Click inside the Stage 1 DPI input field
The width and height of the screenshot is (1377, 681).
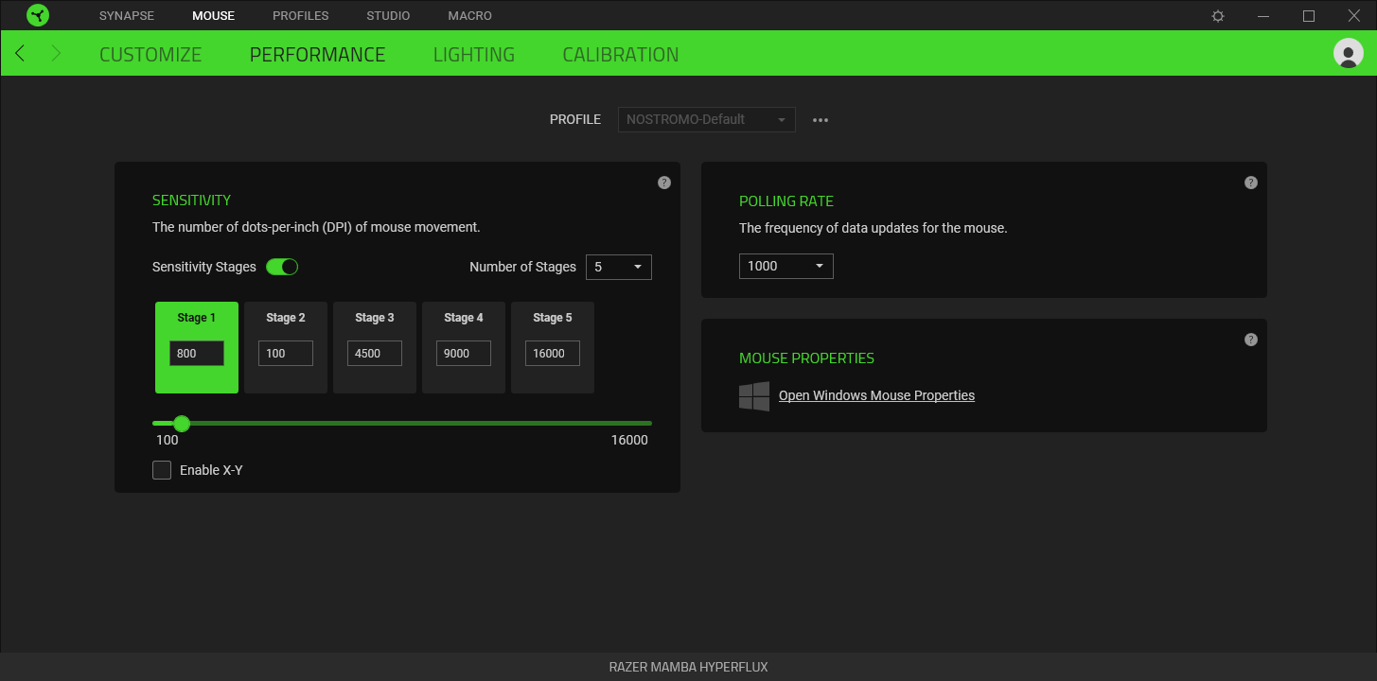196,352
